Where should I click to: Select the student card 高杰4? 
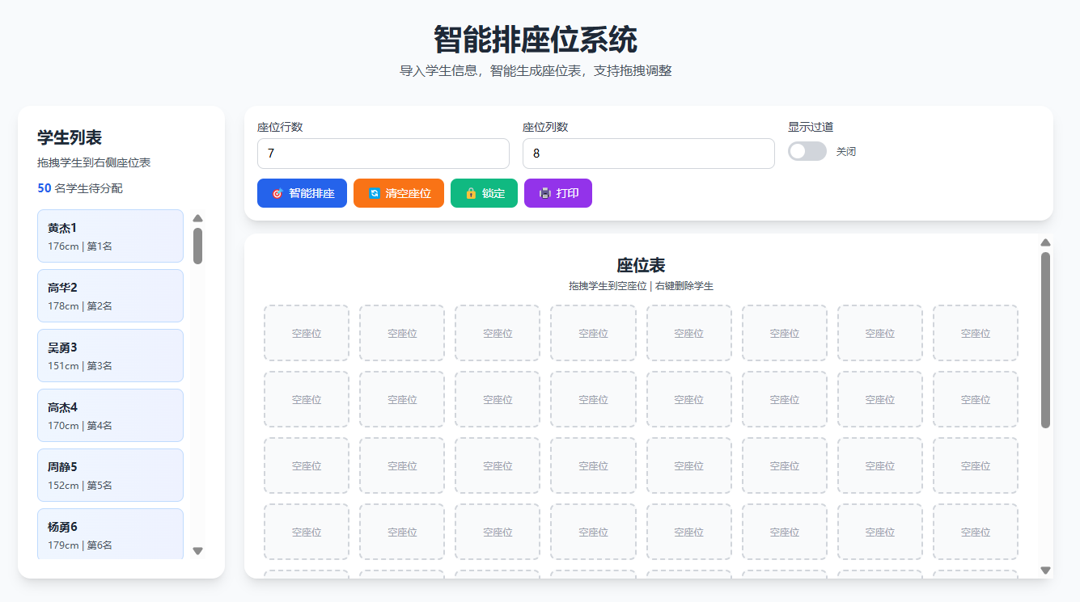(x=110, y=415)
